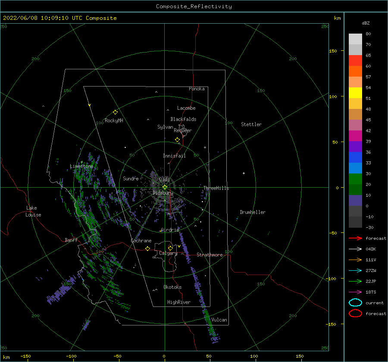Select the bright yellow 54-51 dBZ swatch
The width and height of the screenshot is (388, 362).
pyautogui.click(x=355, y=93)
